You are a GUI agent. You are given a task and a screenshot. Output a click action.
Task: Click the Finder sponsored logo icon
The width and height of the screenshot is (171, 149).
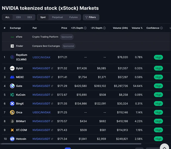(x=12, y=46)
